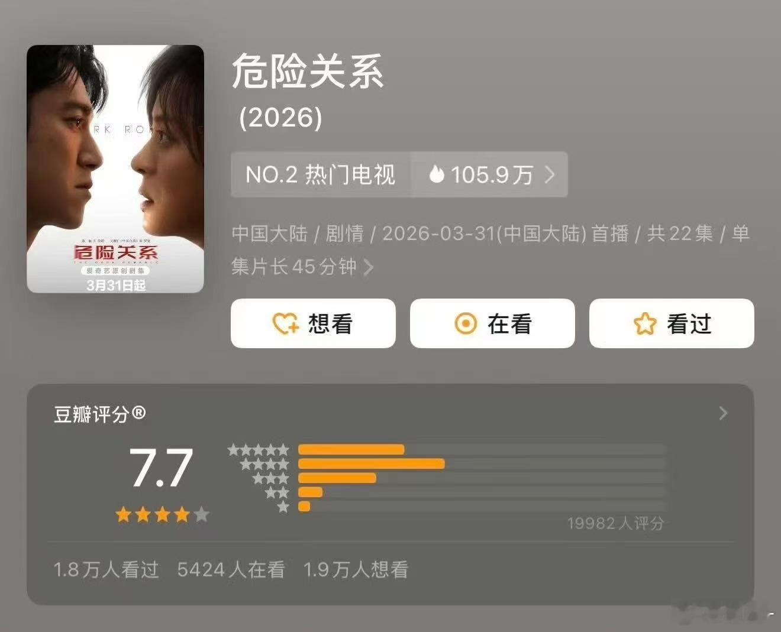781x632 pixels.
Task: Click the star icon on 看过 button
Action: pyautogui.click(x=646, y=323)
